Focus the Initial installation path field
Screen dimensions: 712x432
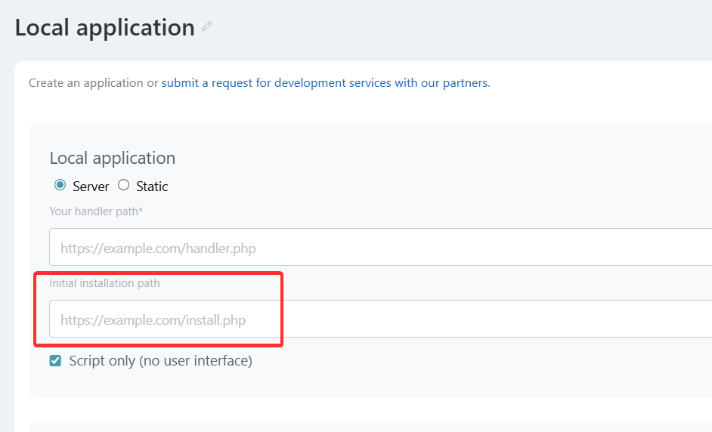point(378,319)
